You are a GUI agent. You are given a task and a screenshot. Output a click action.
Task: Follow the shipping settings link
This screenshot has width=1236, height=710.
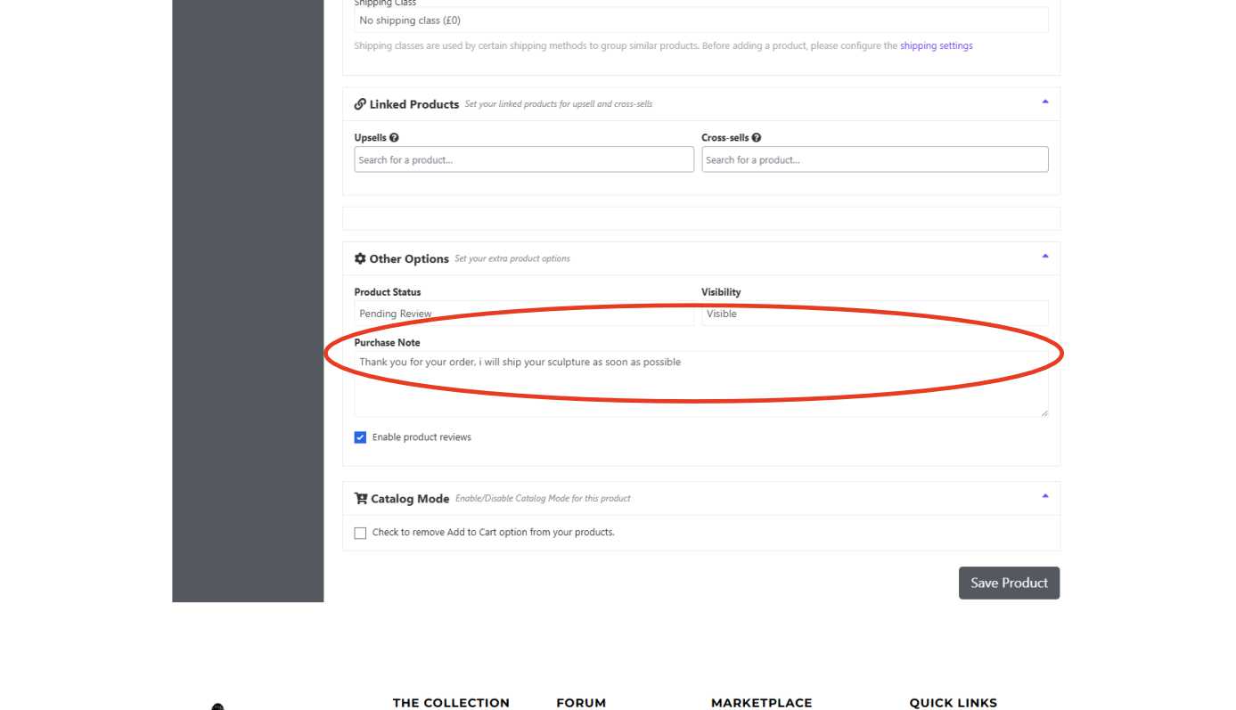(x=936, y=45)
